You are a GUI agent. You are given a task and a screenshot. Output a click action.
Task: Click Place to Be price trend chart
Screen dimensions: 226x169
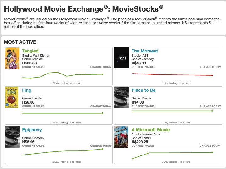coord(172,111)
